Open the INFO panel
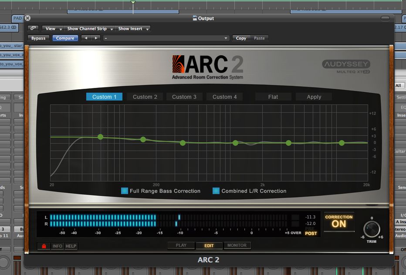This screenshot has height=275, width=406. [x=57, y=246]
